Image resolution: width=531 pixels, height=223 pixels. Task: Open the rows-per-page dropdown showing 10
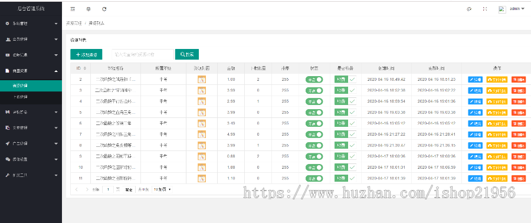(162, 189)
